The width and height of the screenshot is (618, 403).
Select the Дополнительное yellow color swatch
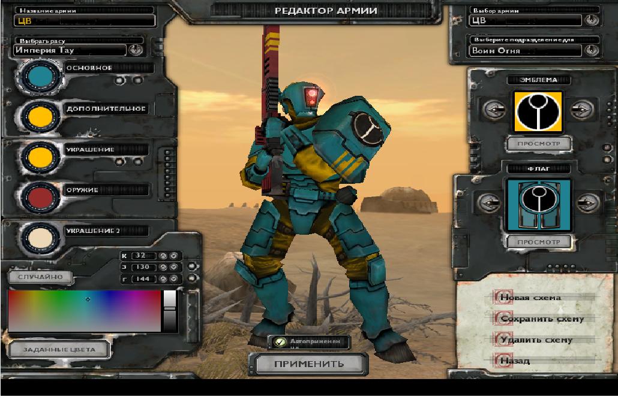(x=40, y=117)
